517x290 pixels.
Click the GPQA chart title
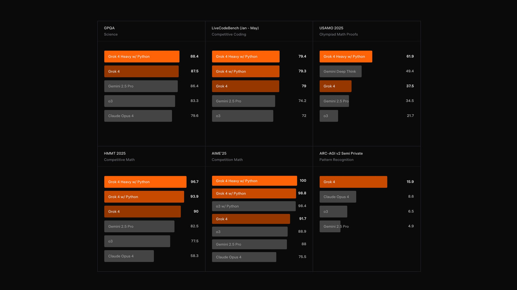coord(109,28)
